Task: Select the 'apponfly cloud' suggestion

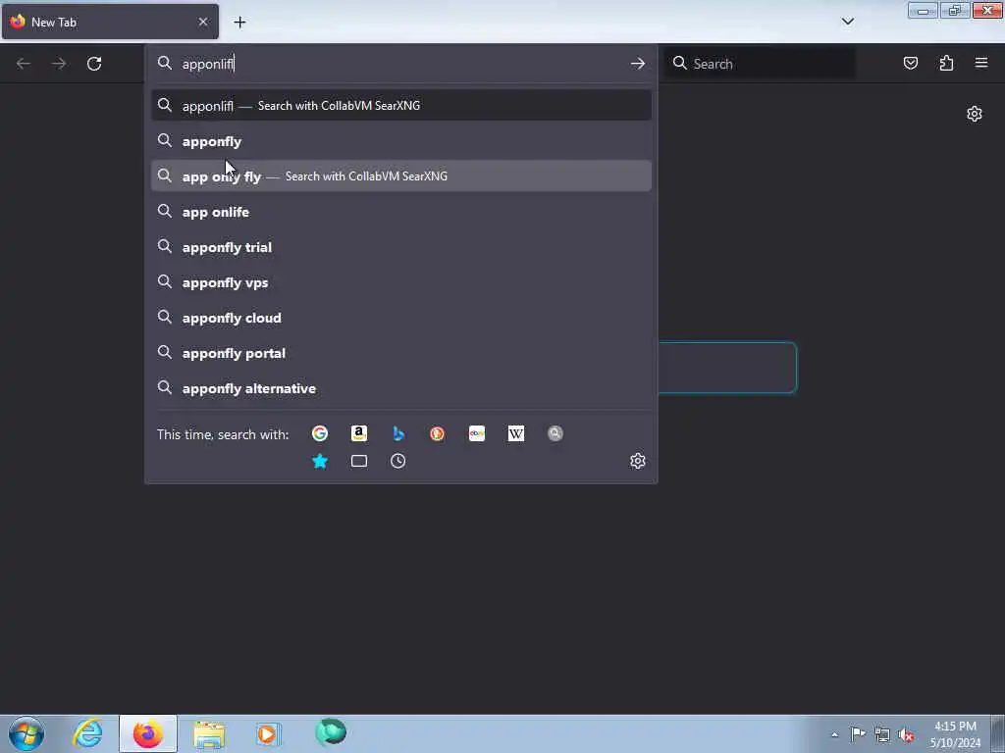Action: click(401, 318)
